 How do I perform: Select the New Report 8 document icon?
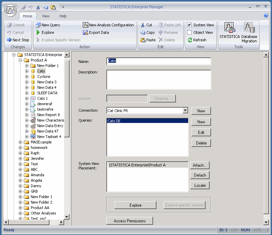coord(33,115)
